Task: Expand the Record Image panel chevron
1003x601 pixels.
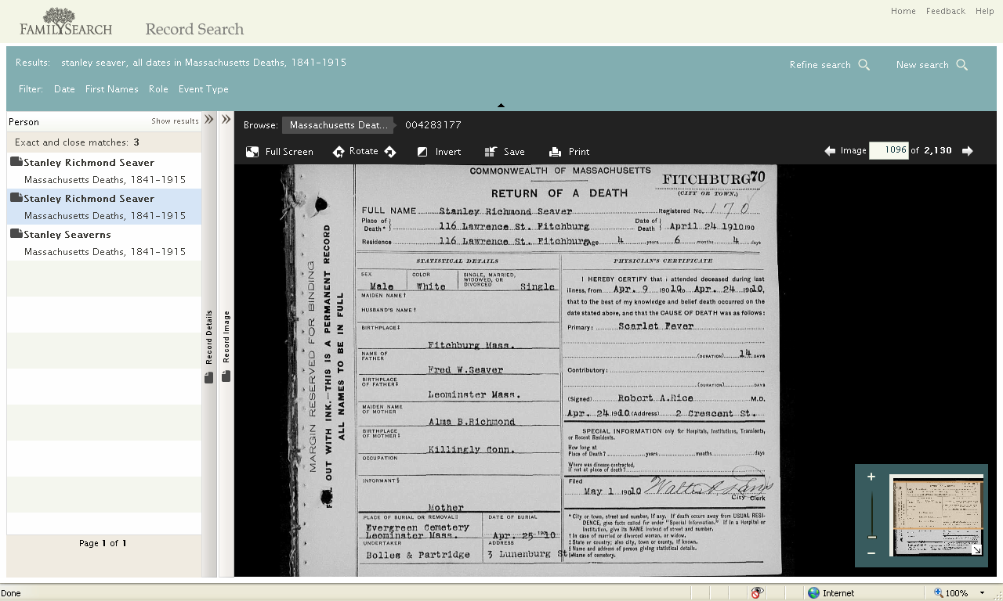Action: coord(226,120)
